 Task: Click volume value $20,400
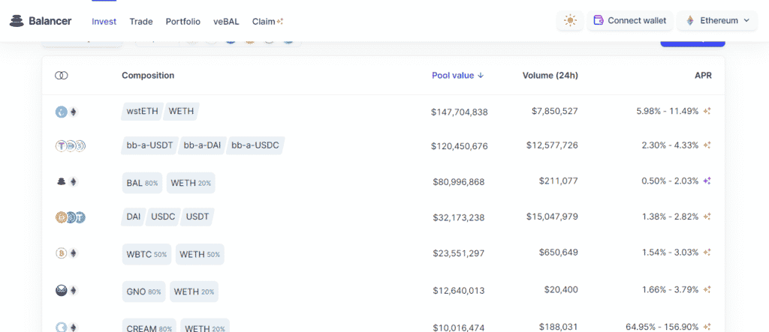pos(561,289)
